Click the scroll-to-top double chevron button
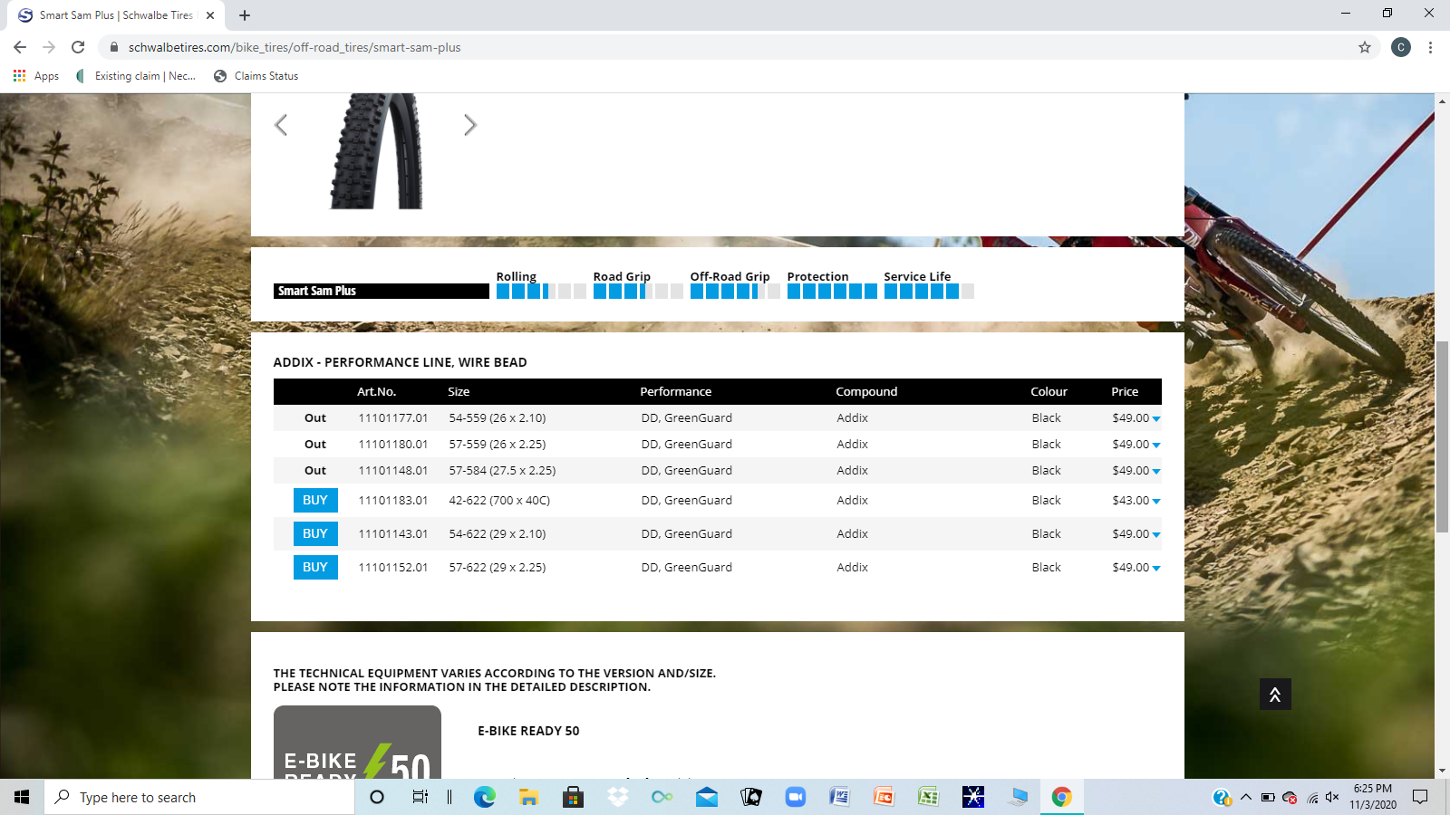The width and height of the screenshot is (1450, 815). click(x=1274, y=695)
